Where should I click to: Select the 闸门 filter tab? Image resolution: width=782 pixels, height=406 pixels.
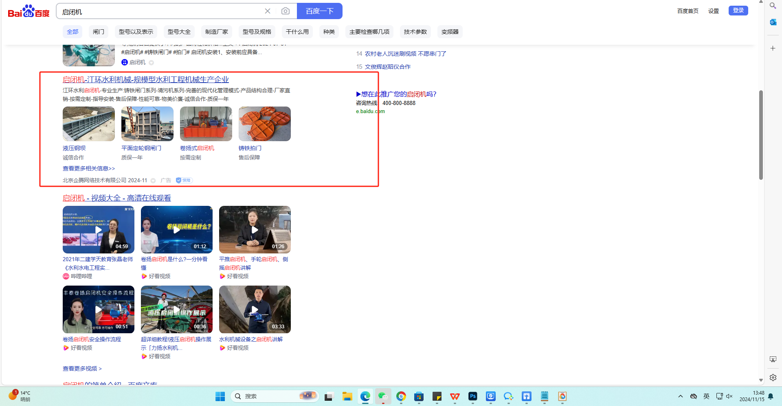tap(99, 32)
